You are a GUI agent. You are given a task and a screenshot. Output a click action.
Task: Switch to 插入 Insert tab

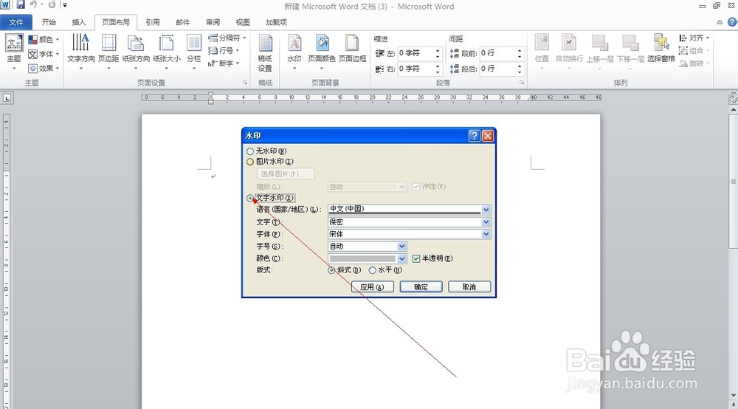(x=79, y=22)
